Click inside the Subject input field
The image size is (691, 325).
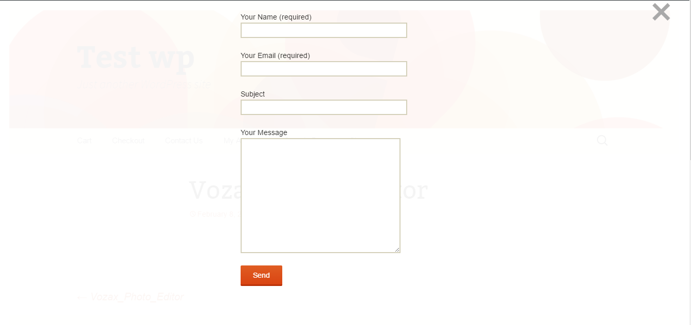(x=324, y=107)
